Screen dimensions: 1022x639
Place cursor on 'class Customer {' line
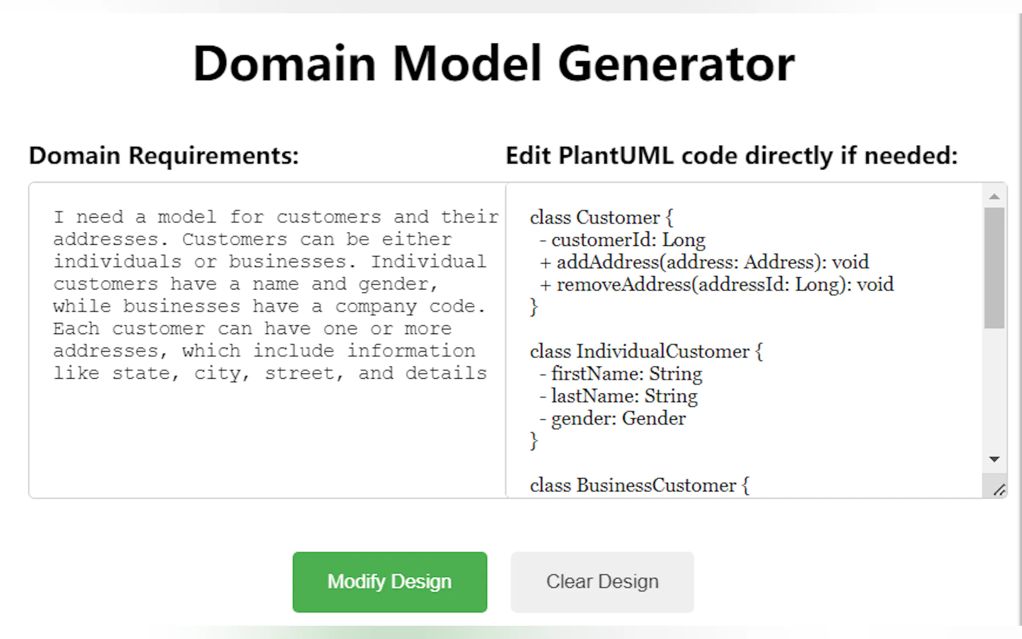(x=601, y=217)
